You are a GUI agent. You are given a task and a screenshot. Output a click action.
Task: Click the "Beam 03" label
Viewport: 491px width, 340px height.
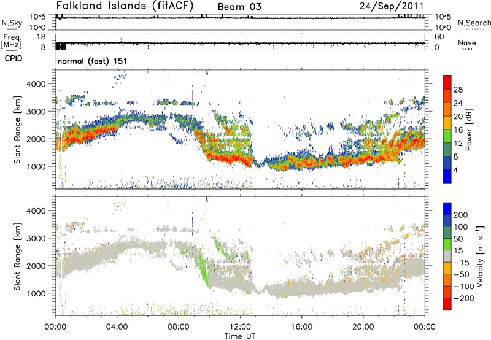pos(239,7)
